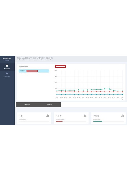
Task: Click the Argekip Bilişim Teknolojileri Ltd.Şti. title
Action: (x=35, y=58)
